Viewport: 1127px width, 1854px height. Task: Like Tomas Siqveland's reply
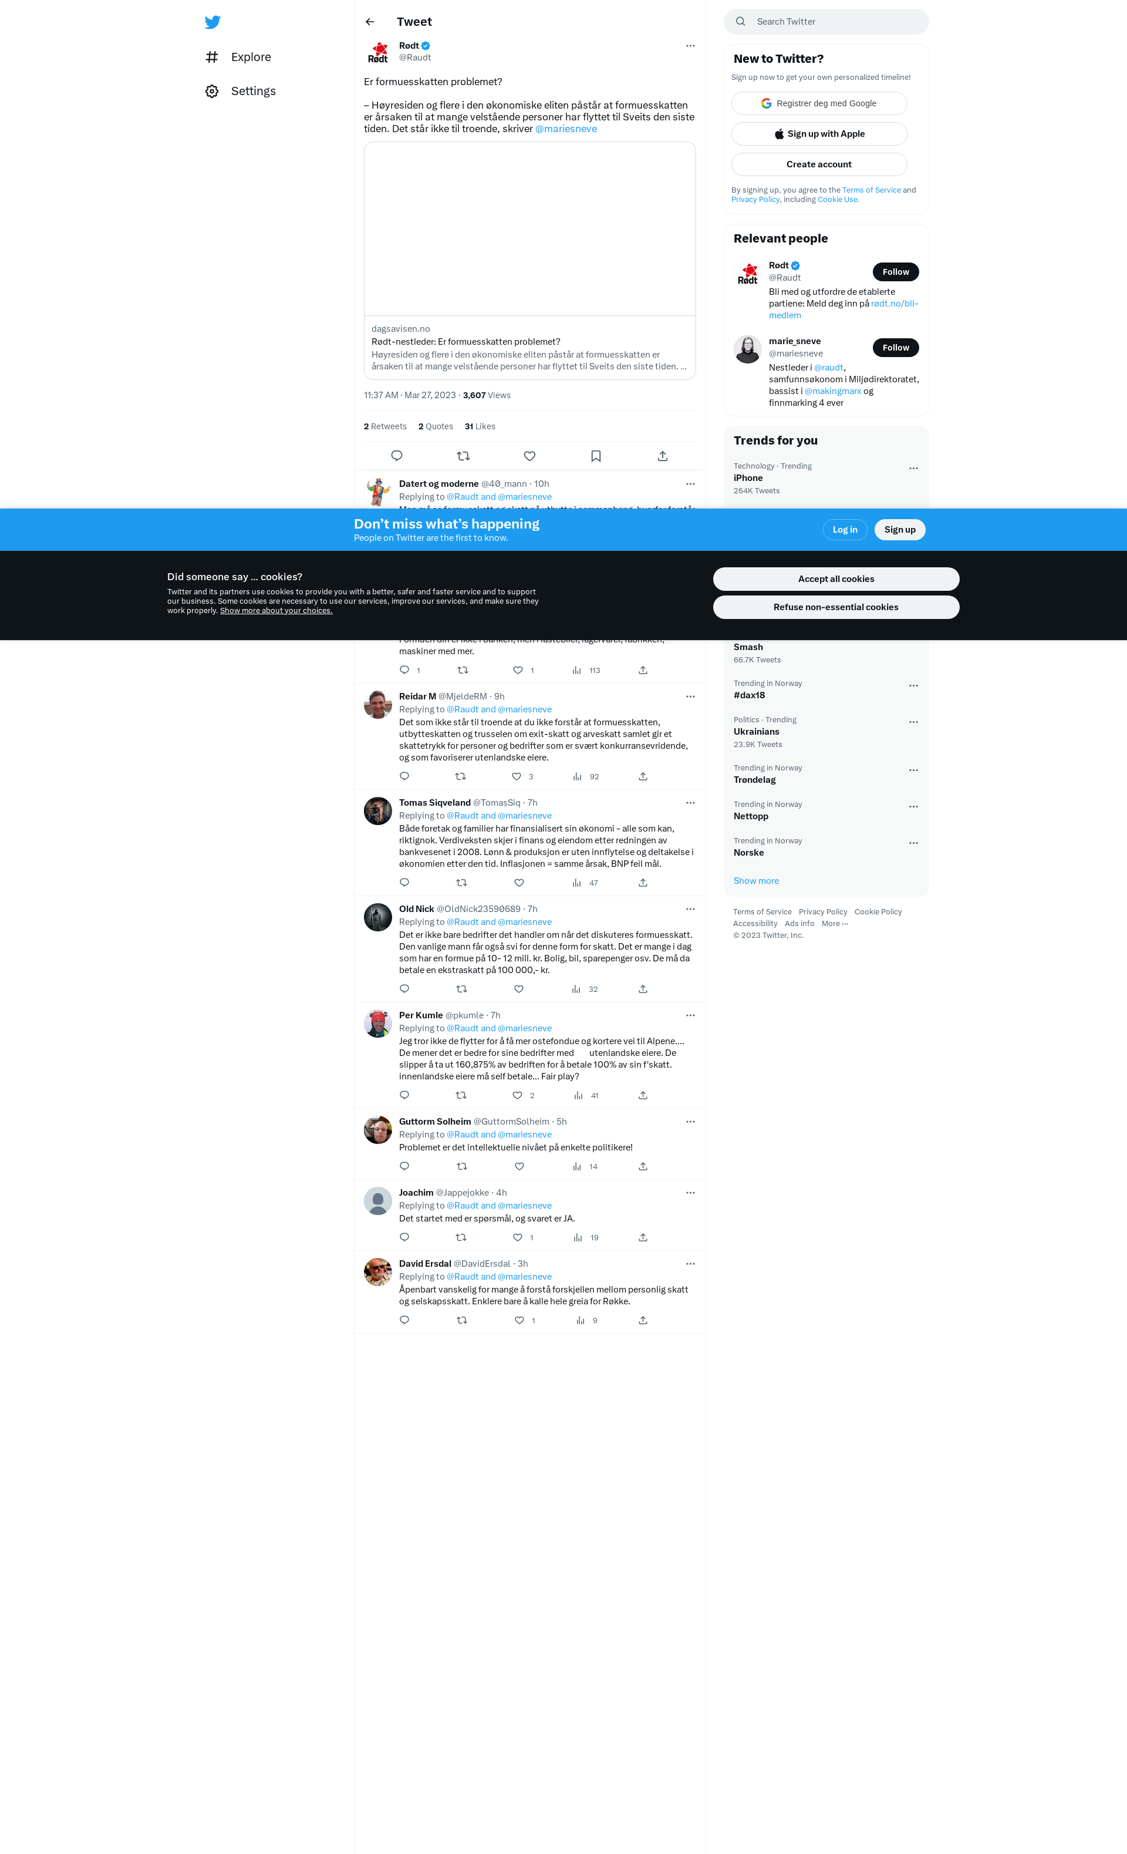519,883
